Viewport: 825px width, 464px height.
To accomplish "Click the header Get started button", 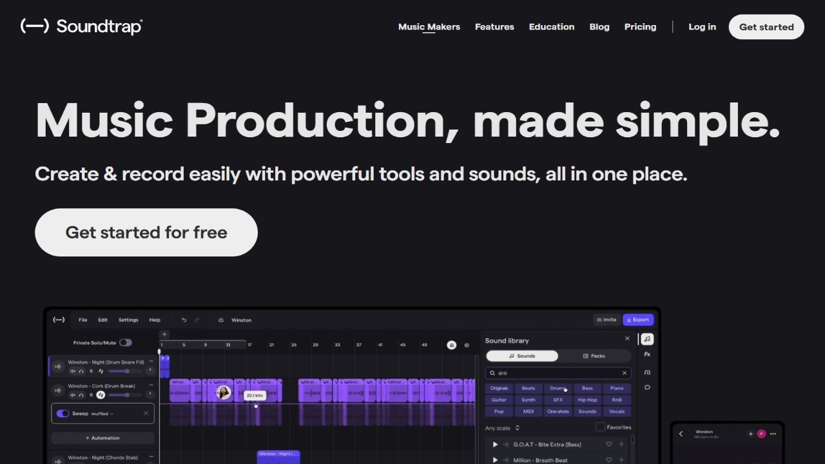I will tap(766, 27).
